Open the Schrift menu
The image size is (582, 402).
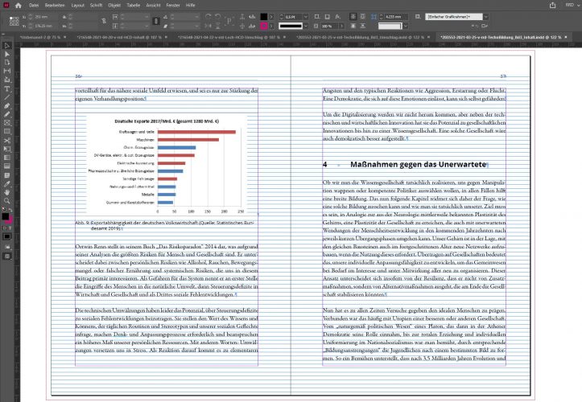[96, 5]
